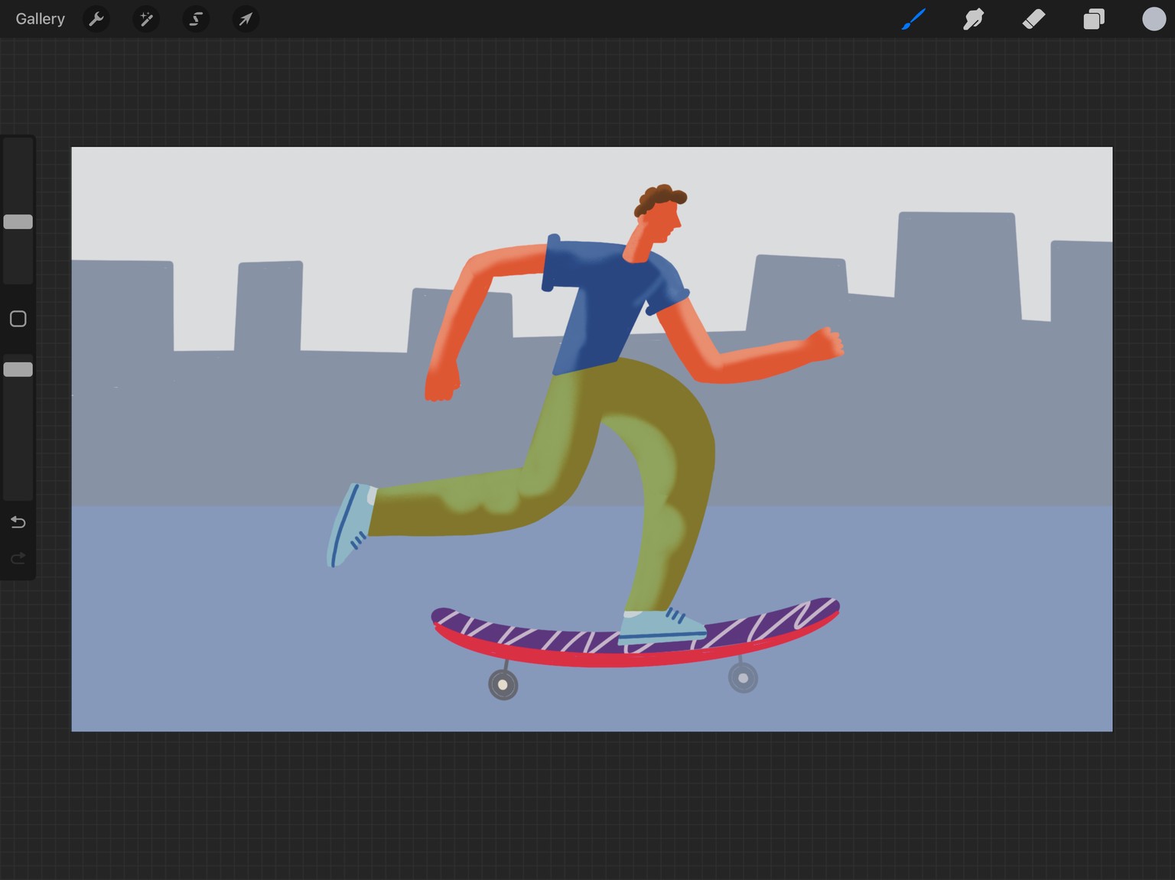This screenshot has height=880, width=1175.
Task: Open the active color picker circle
Action: click(1154, 19)
